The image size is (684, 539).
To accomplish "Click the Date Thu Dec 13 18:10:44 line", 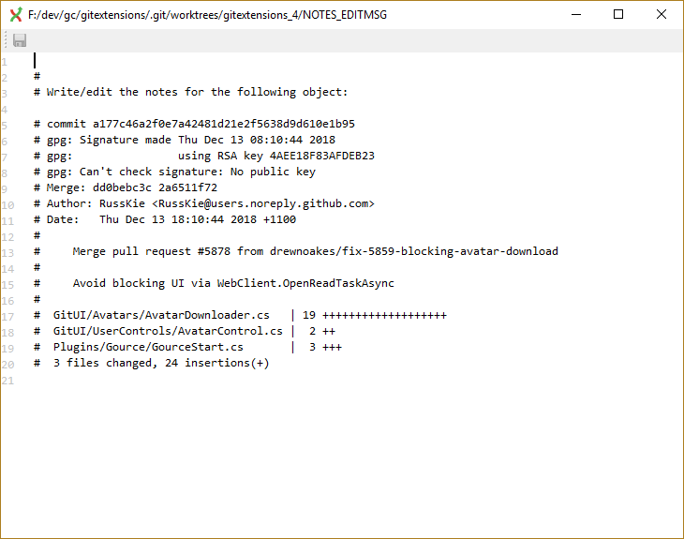I will click(165, 219).
